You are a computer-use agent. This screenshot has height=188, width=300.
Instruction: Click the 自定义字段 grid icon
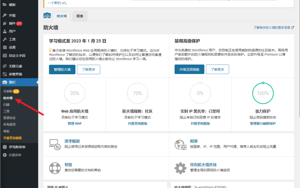[5, 56]
